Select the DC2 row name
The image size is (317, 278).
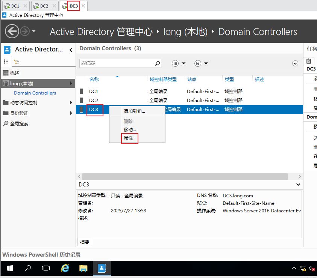(x=94, y=100)
